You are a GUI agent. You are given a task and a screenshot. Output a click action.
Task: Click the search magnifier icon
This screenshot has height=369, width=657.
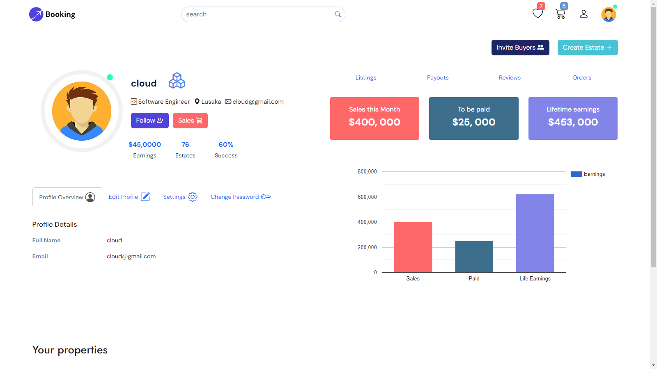338,14
